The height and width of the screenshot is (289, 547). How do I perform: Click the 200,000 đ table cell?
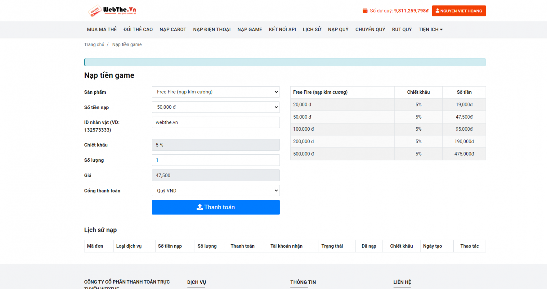pos(342,142)
